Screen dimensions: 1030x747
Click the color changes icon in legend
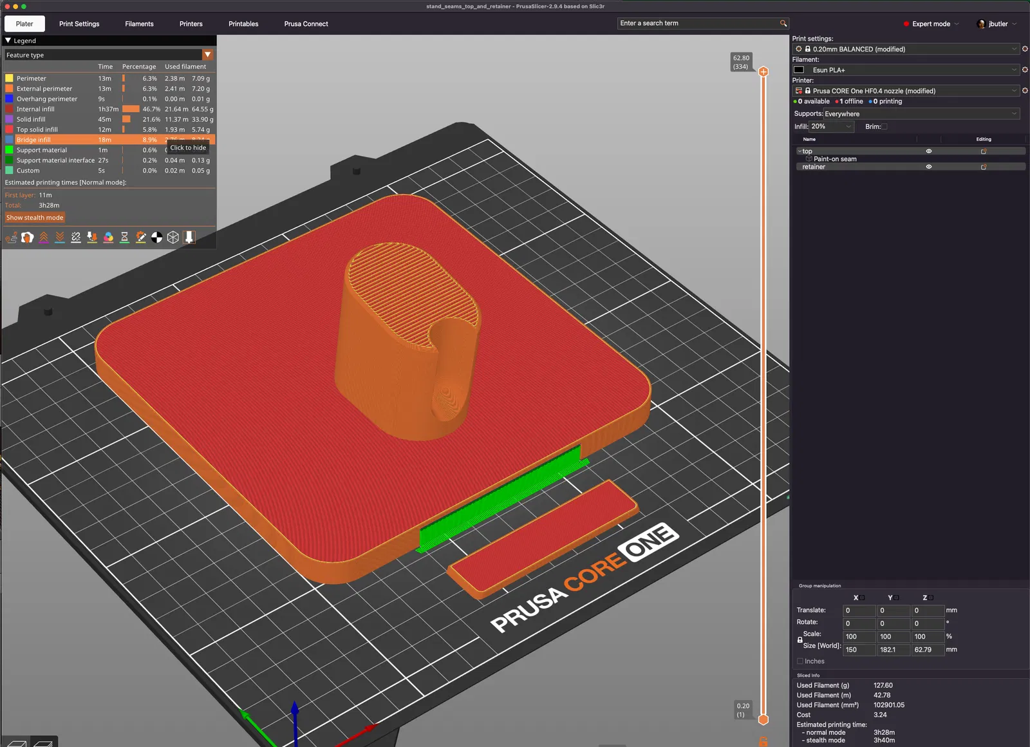click(x=108, y=238)
